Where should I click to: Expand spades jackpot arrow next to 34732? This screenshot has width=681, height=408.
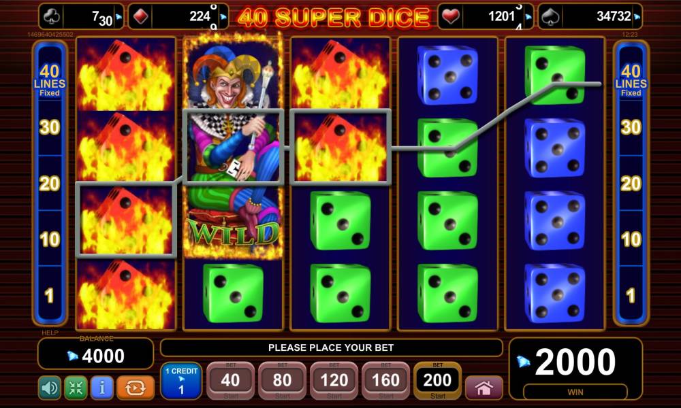[637, 18]
